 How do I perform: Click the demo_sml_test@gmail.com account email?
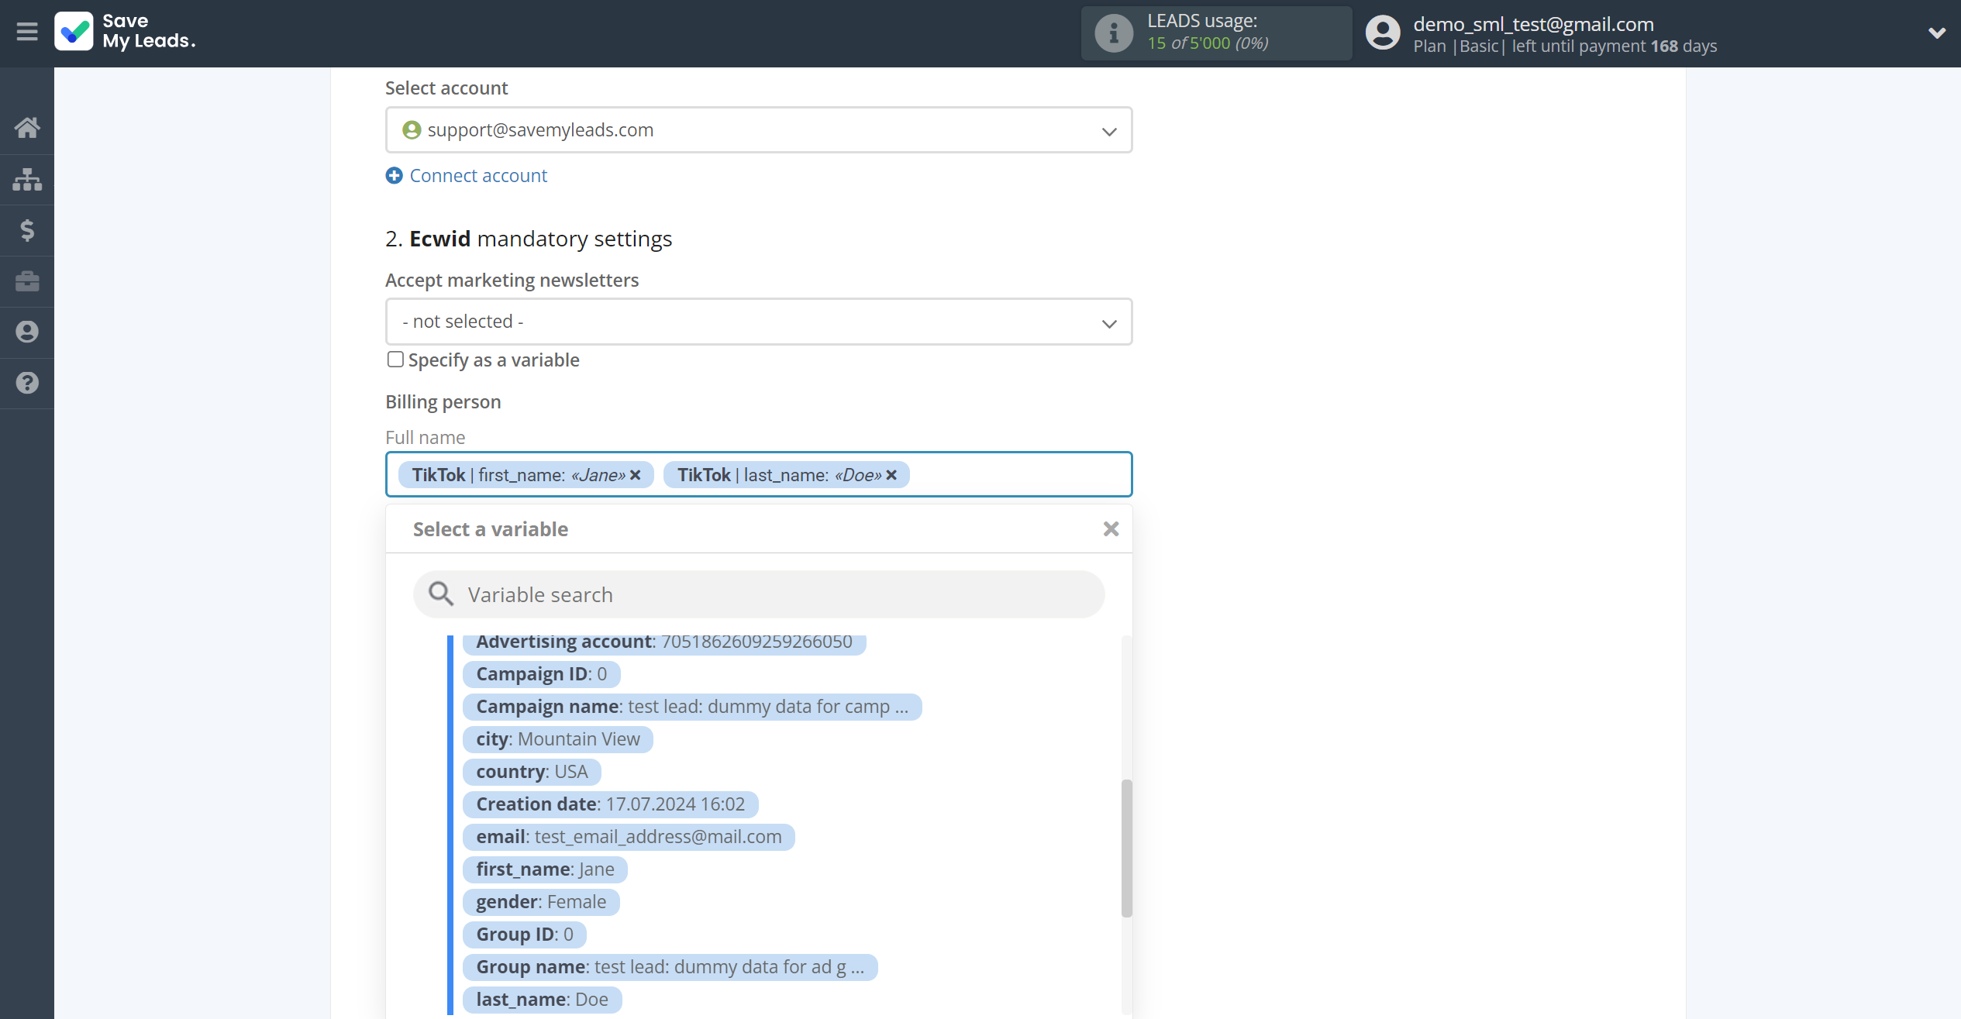tap(1533, 24)
